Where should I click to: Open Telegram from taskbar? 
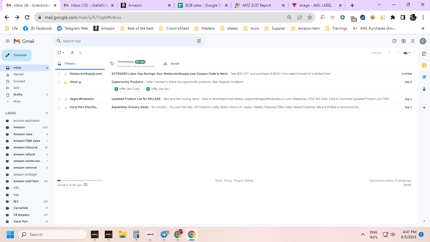(x=164, y=234)
